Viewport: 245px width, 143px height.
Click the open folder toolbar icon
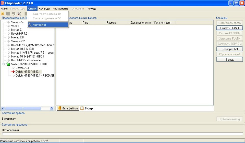coord(3,14)
